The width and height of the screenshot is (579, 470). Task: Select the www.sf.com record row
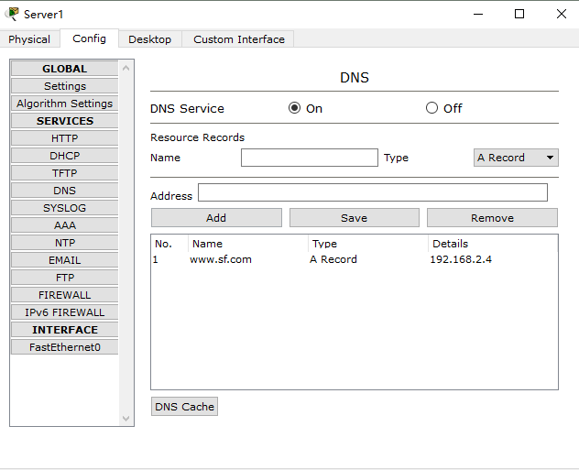pyautogui.click(x=355, y=259)
